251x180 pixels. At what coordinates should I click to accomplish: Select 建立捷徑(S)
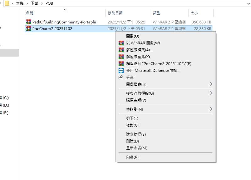166,134
